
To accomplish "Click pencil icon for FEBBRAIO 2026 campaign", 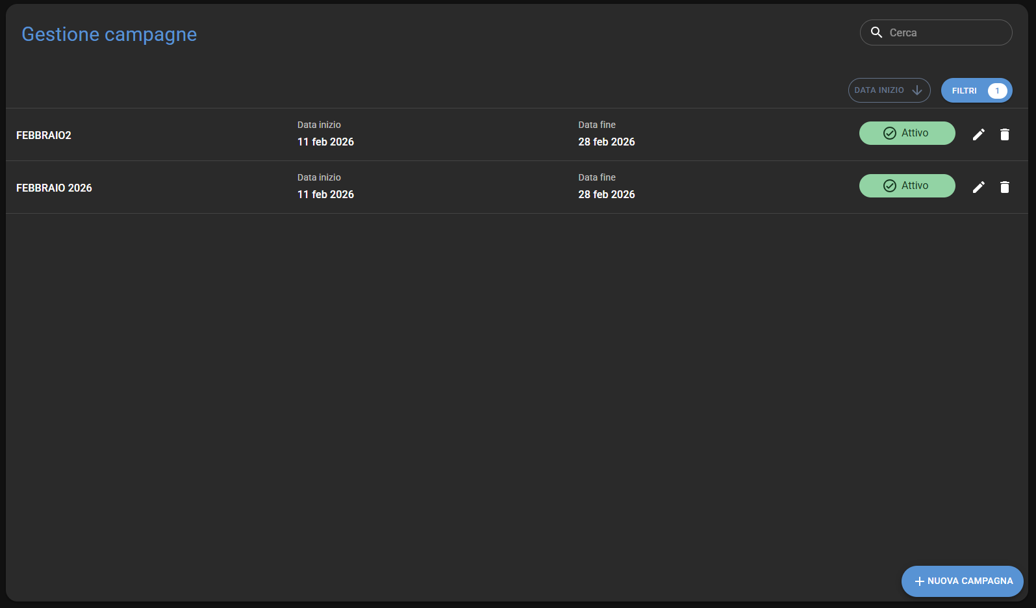I will click(x=978, y=187).
